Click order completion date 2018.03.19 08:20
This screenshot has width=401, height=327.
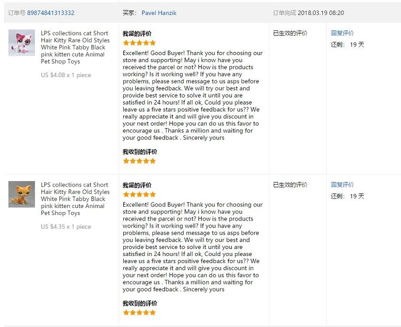pyautogui.click(x=321, y=13)
